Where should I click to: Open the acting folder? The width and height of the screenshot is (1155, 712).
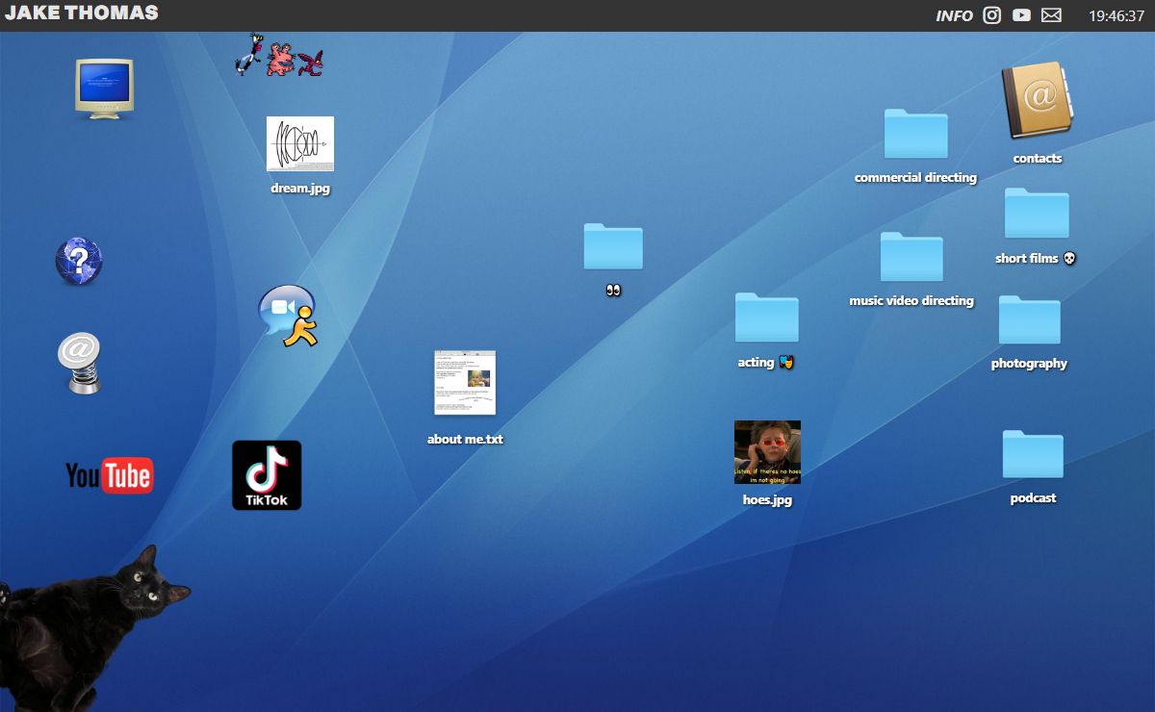pos(767,318)
